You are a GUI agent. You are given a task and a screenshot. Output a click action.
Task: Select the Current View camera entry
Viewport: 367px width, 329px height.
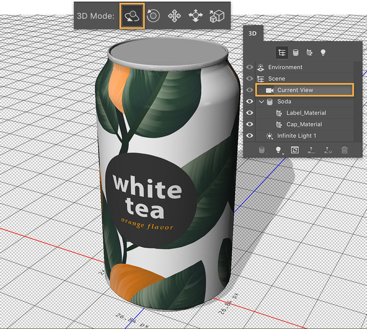tap(304, 90)
